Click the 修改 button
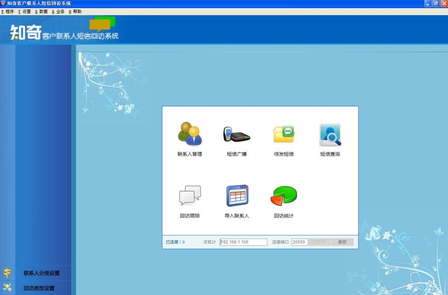The height and width of the screenshot is (295, 448). (343, 242)
